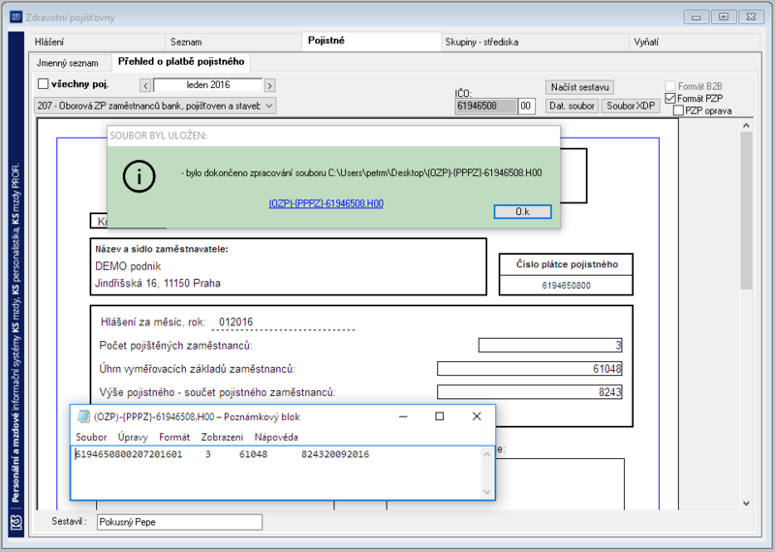Open the Vyňatí tab
Viewport: 775px width, 552px height.
click(x=695, y=42)
